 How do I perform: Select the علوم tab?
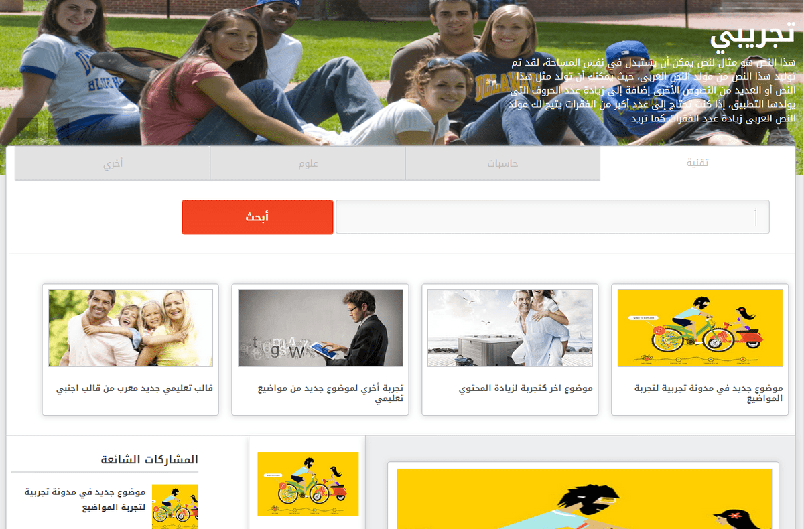308,163
